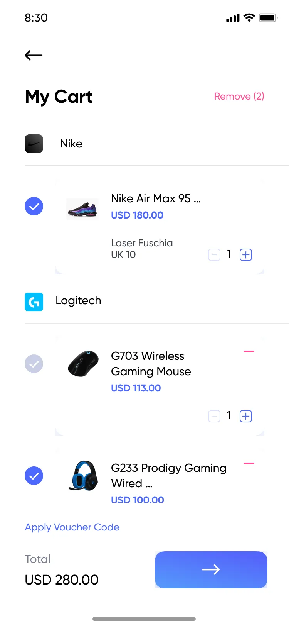
Task: View the G703 mouse product image
Action: [x=83, y=364]
